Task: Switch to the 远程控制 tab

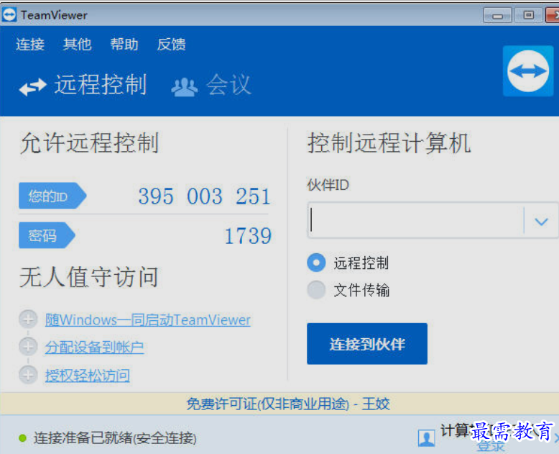Action: coord(83,86)
